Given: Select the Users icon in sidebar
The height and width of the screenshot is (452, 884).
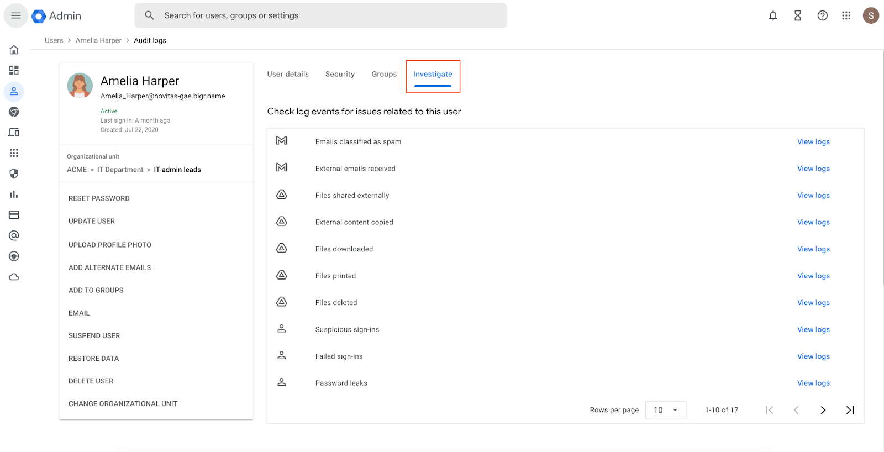Looking at the screenshot, I should point(14,91).
